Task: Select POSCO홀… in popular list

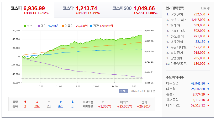Action: pos(179,31)
